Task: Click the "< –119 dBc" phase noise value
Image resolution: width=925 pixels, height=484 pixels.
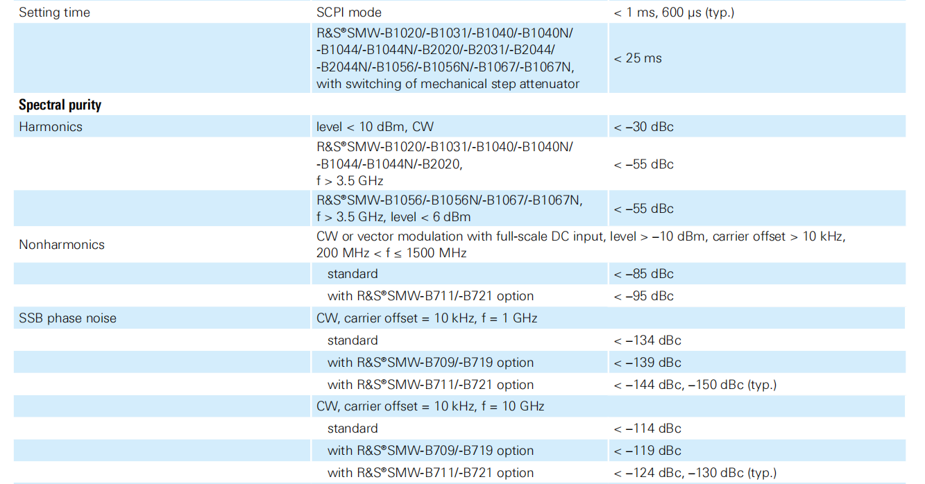Action: (647, 451)
